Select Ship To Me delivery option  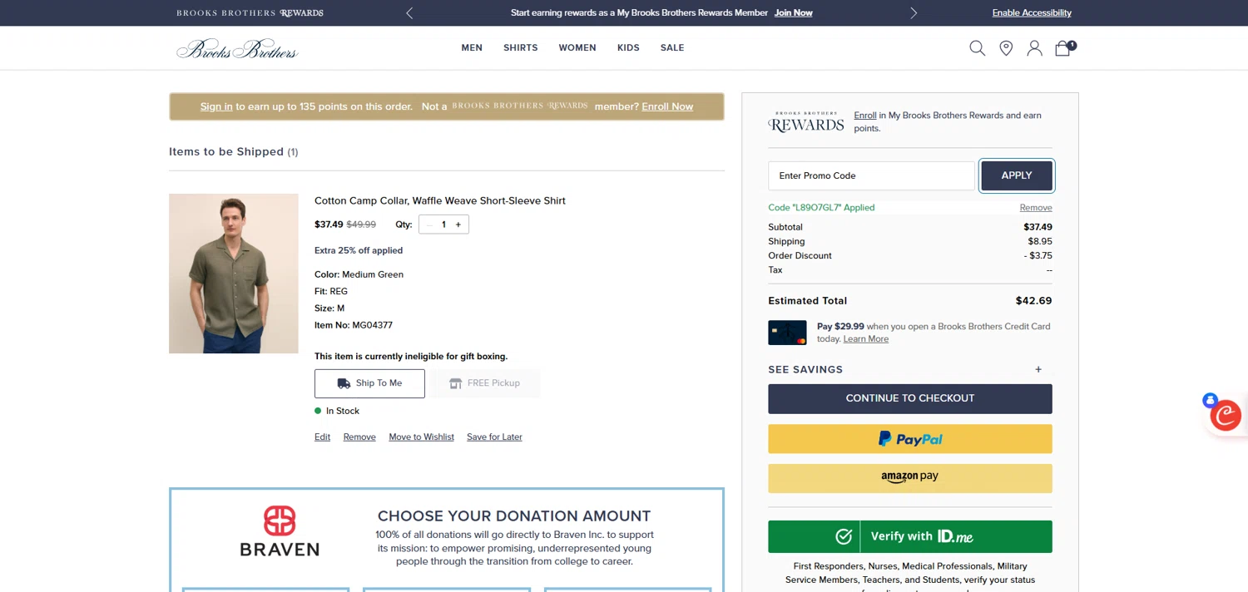(x=369, y=383)
